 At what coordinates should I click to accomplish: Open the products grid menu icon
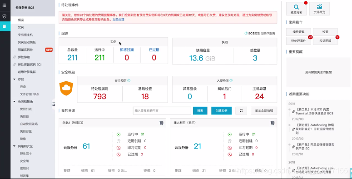point(4,5)
